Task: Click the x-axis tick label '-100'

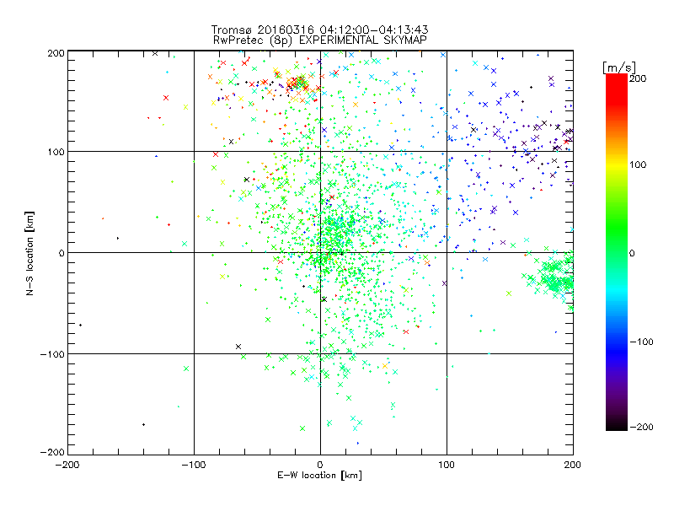Action: pyautogui.click(x=194, y=465)
